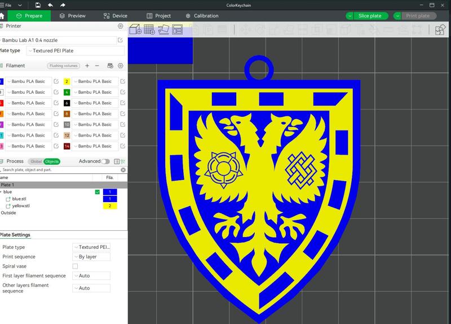Switch to the Project tab
This screenshot has height=324, width=451.
coord(158,16)
